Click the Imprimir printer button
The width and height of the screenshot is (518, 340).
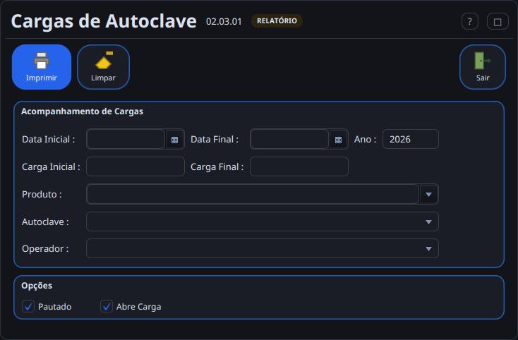click(x=42, y=67)
